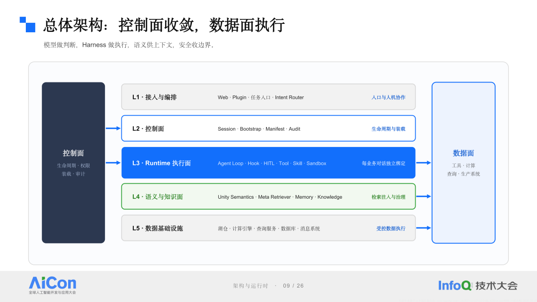This screenshot has height=302, width=537.
Task: Select the L4 · 语义与知识面 label
Action: tap(158, 197)
